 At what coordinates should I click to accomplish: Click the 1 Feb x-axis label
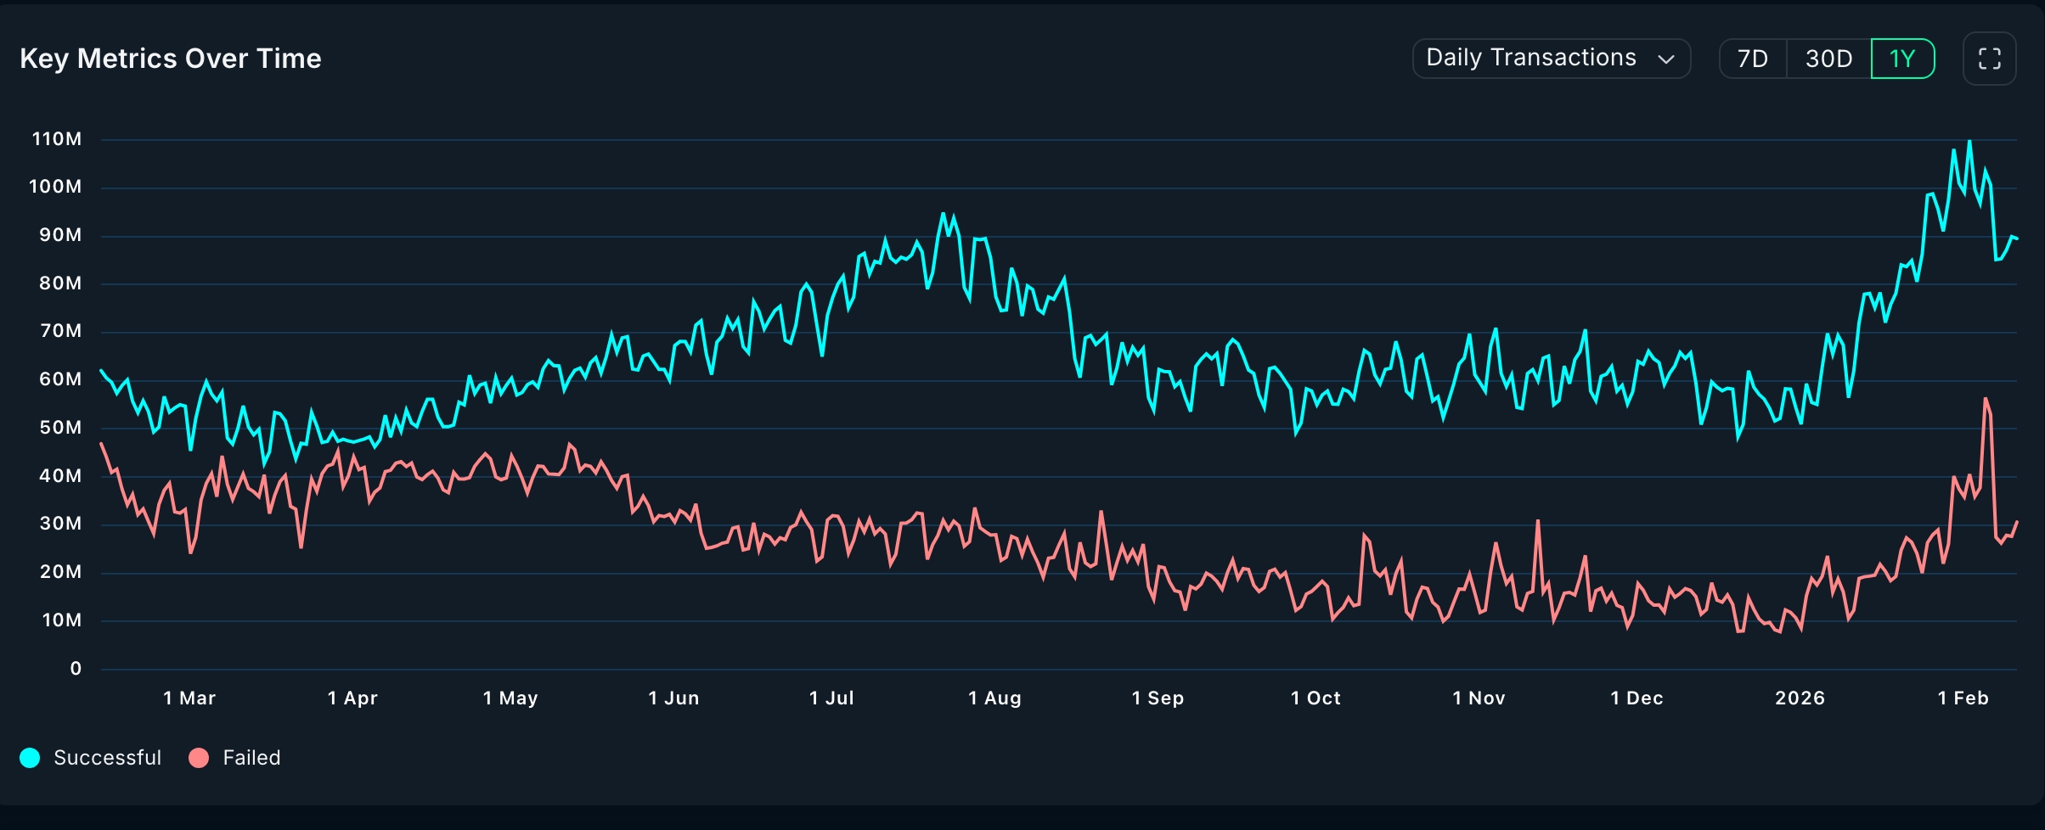pos(1963,698)
